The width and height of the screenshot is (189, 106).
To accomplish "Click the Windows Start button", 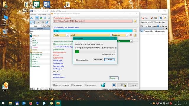I will coord(3,103).
